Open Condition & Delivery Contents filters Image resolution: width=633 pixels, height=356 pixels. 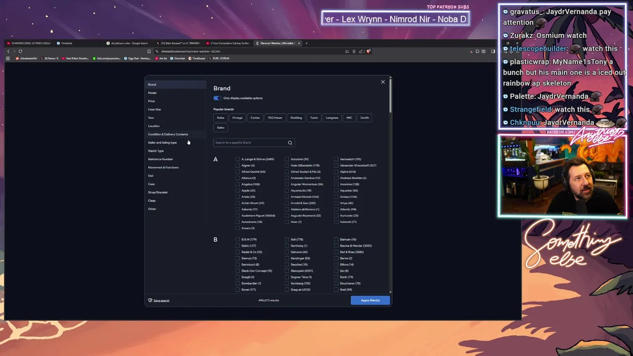tap(176, 134)
